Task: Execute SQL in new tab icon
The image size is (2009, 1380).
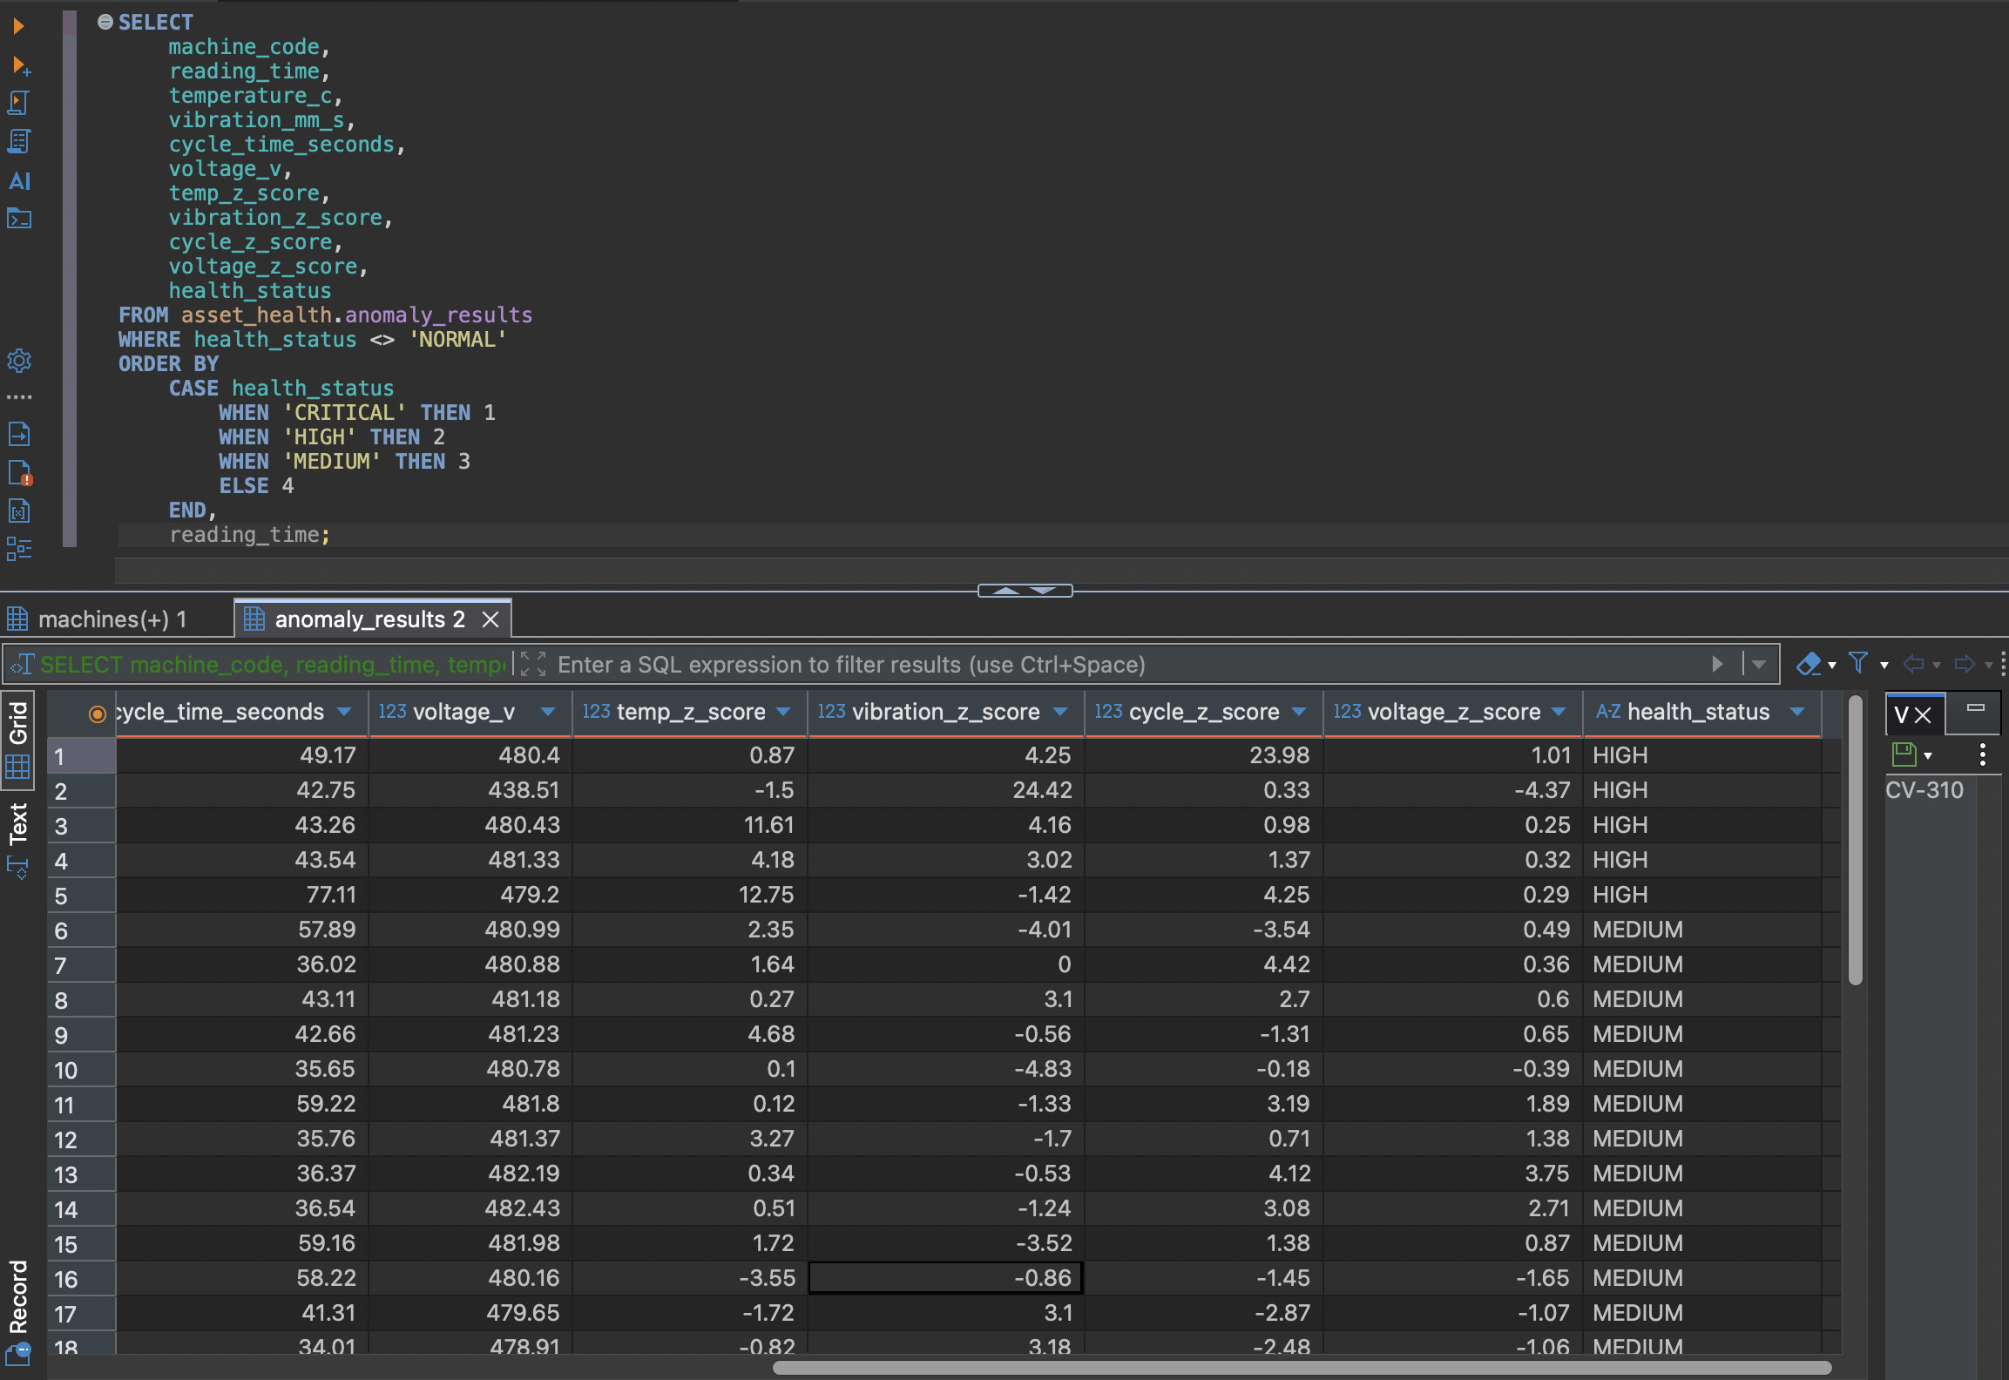Action: tap(20, 65)
